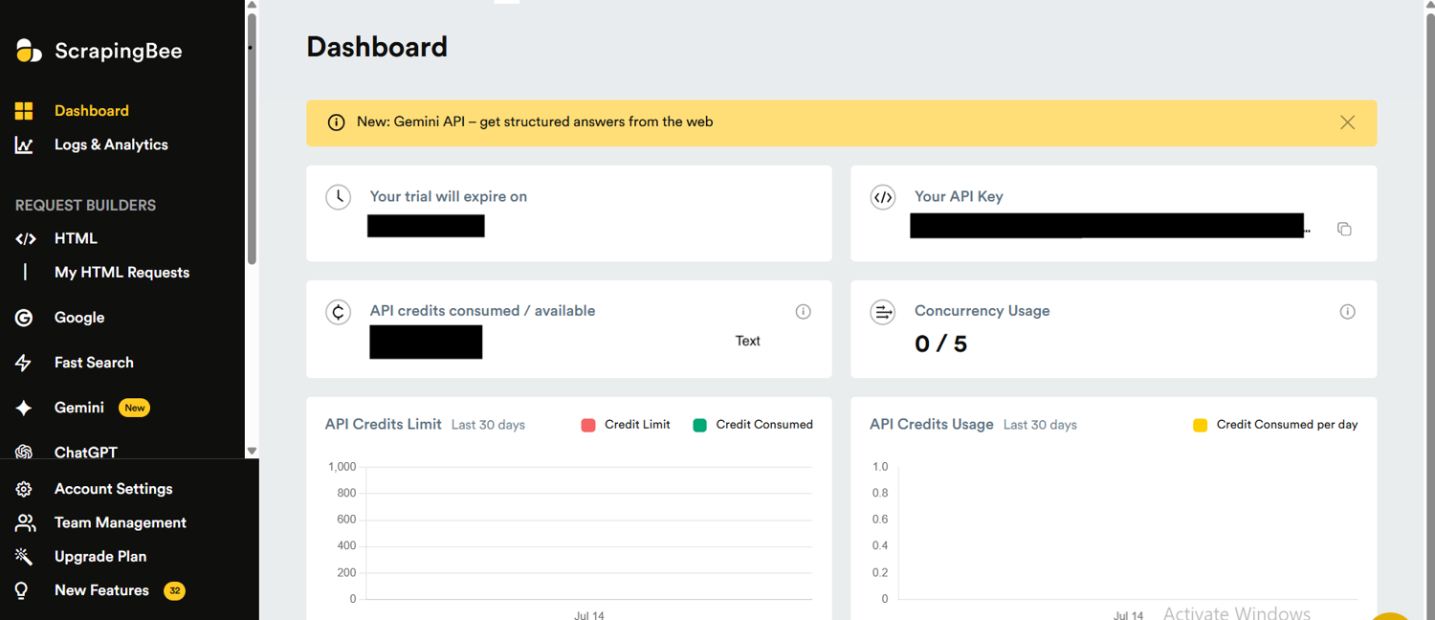1435x620 pixels.
Task: Toggle the Credit Consumed green legend swatch
Action: coord(699,425)
